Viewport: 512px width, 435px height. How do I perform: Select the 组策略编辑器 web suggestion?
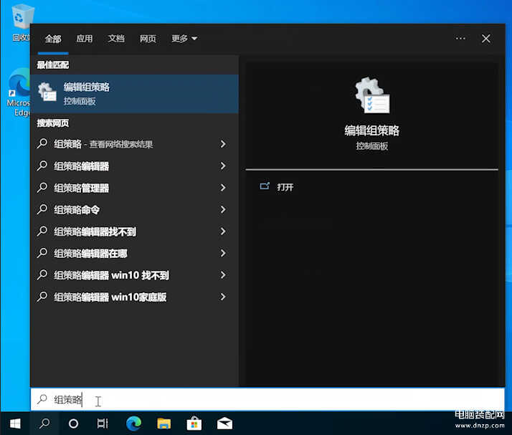pos(135,166)
